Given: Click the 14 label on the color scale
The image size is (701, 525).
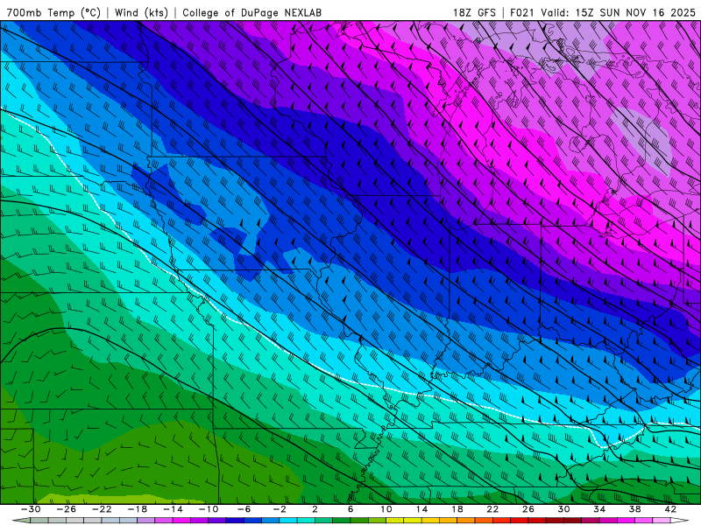Looking at the screenshot, I should pos(422,509).
